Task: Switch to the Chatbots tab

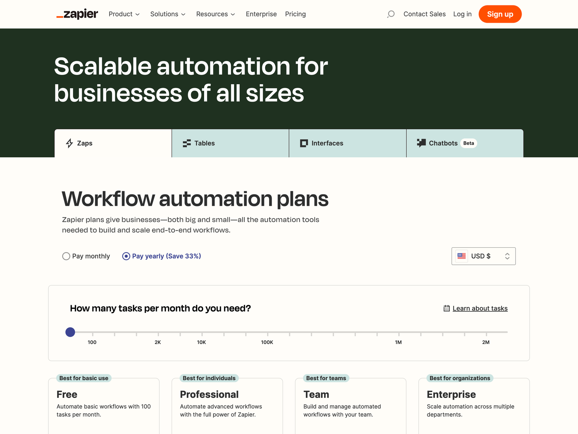Action: pos(465,143)
